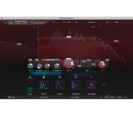Click the modulation dot beside Level label
The image size is (133, 116).
click(105, 71)
